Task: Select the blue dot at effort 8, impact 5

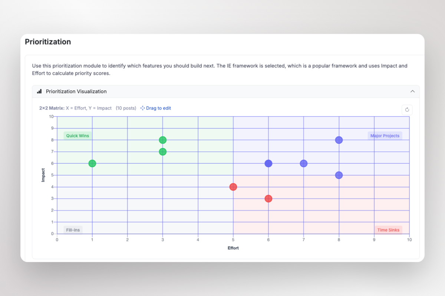Action: [x=339, y=175]
